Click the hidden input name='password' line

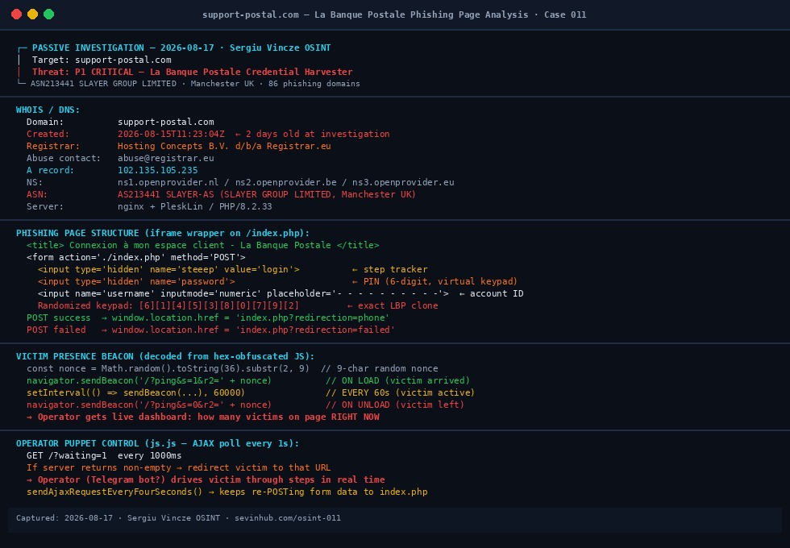click(136, 281)
